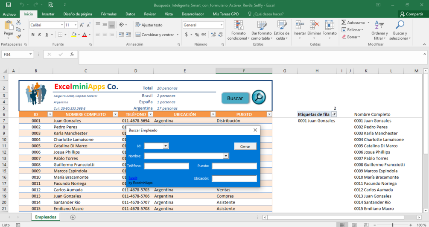Change text orientation with the angled ab icon
This screenshot has height=227, width=429.
tap(122, 25)
